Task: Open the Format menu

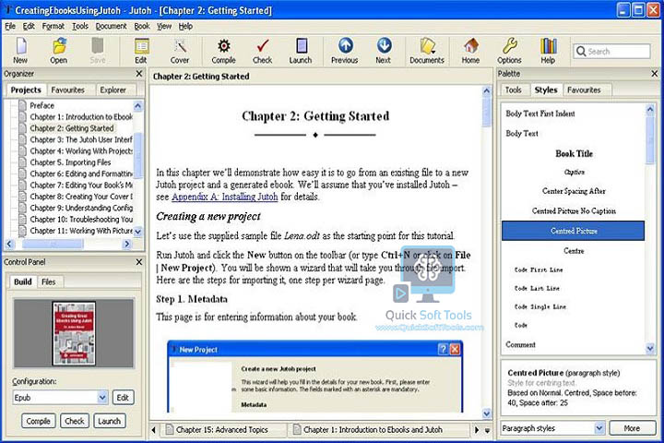Action: [x=53, y=26]
